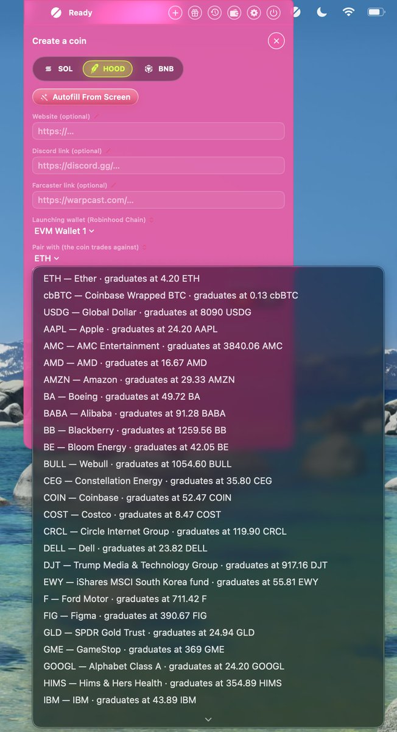Select BA — Boeing option
The width and height of the screenshot is (397, 732).
coord(208,396)
